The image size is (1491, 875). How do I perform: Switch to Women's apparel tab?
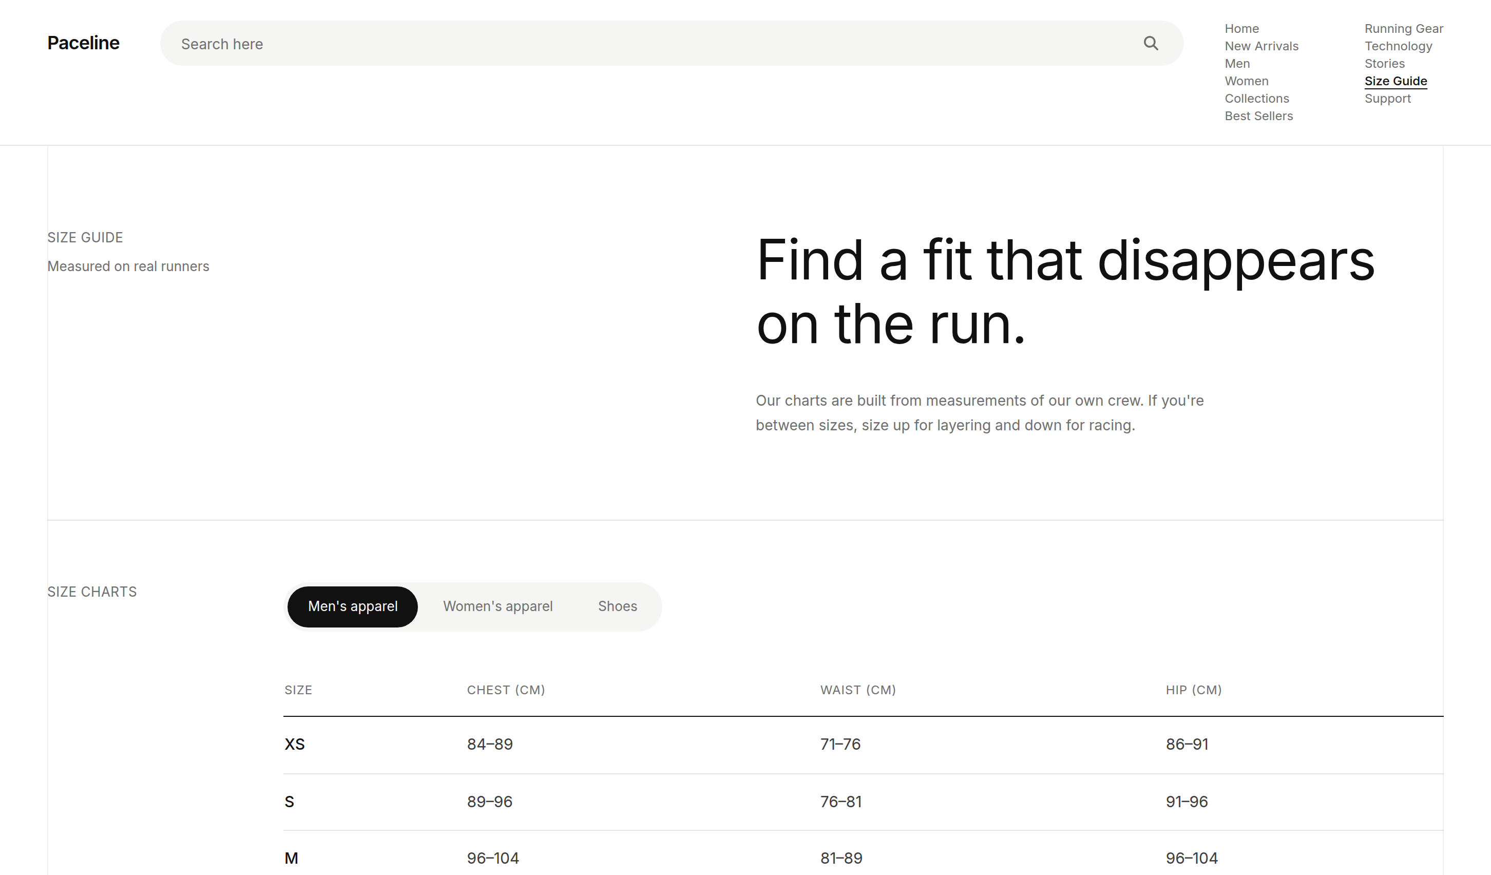[x=498, y=606]
